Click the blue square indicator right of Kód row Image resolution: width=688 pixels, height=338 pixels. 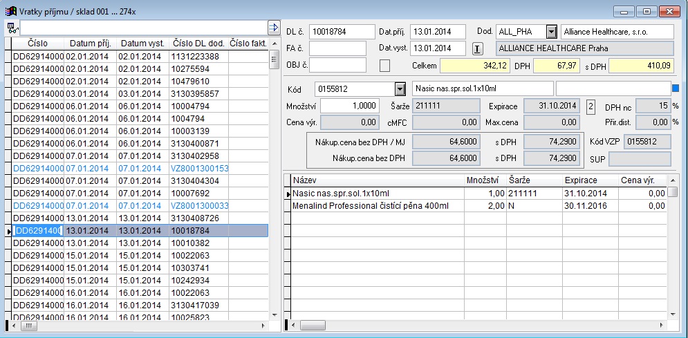pyautogui.click(x=676, y=88)
